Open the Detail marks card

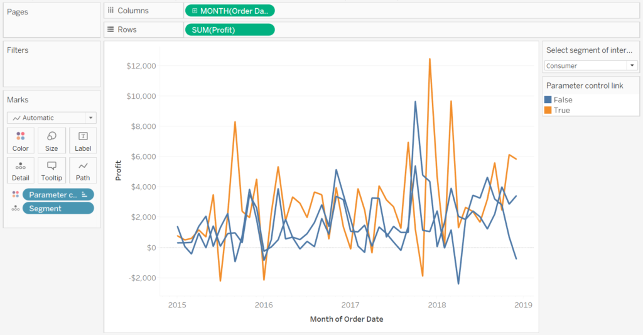point(21,170)
